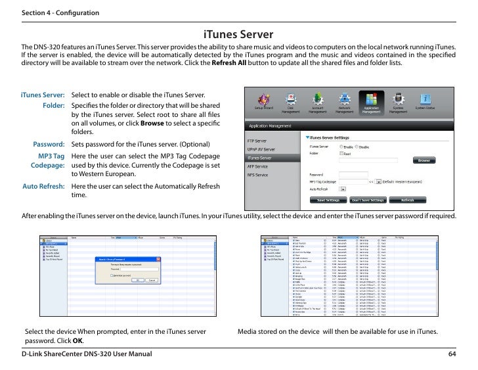Click the bold 'Refresh All' text

pyautogui.click(x=229, y=63)
